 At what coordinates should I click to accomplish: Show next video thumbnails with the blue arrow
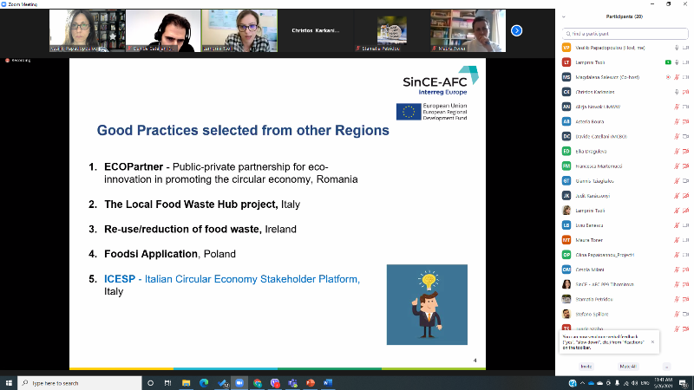pyautogui.click(x=516, y=30)
